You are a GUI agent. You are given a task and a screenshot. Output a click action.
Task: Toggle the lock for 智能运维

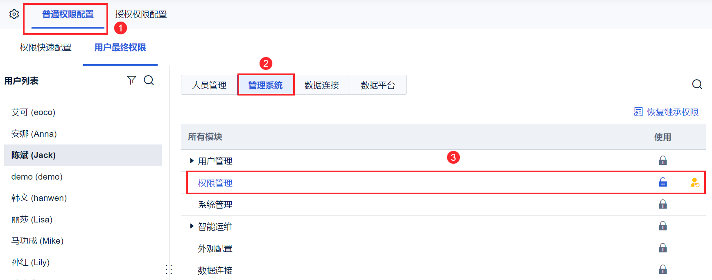tap(662, 226)
